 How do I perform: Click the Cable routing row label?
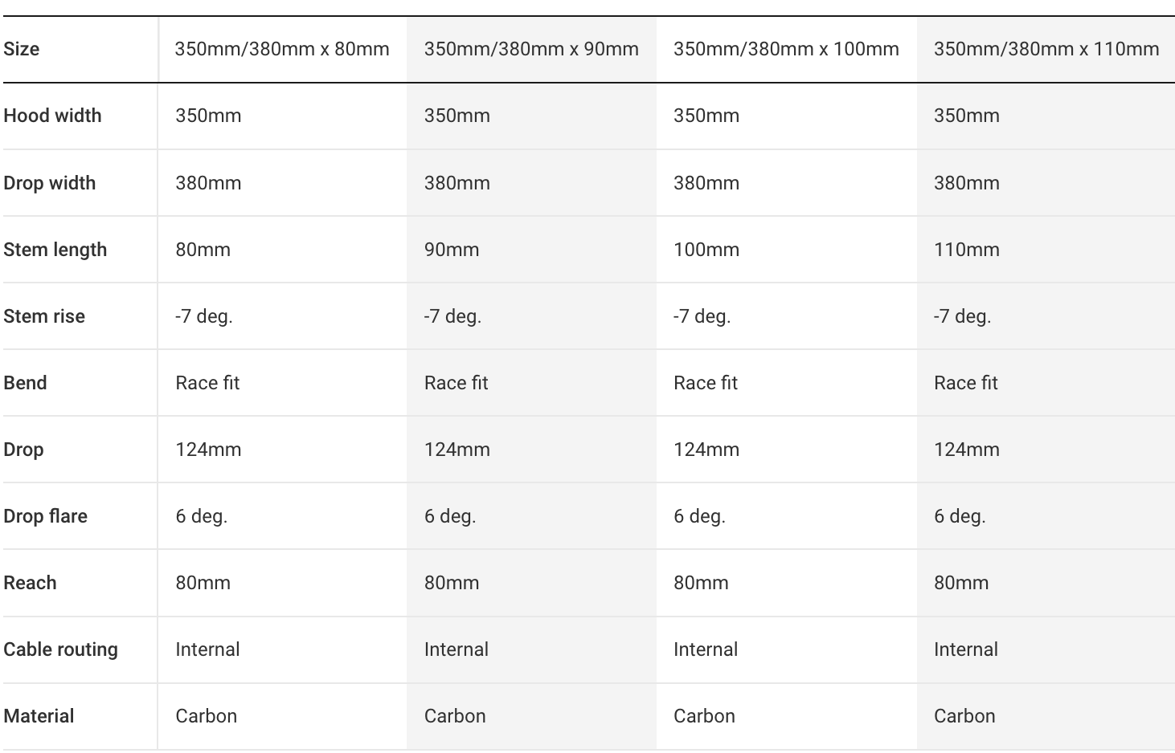(60, 649)
